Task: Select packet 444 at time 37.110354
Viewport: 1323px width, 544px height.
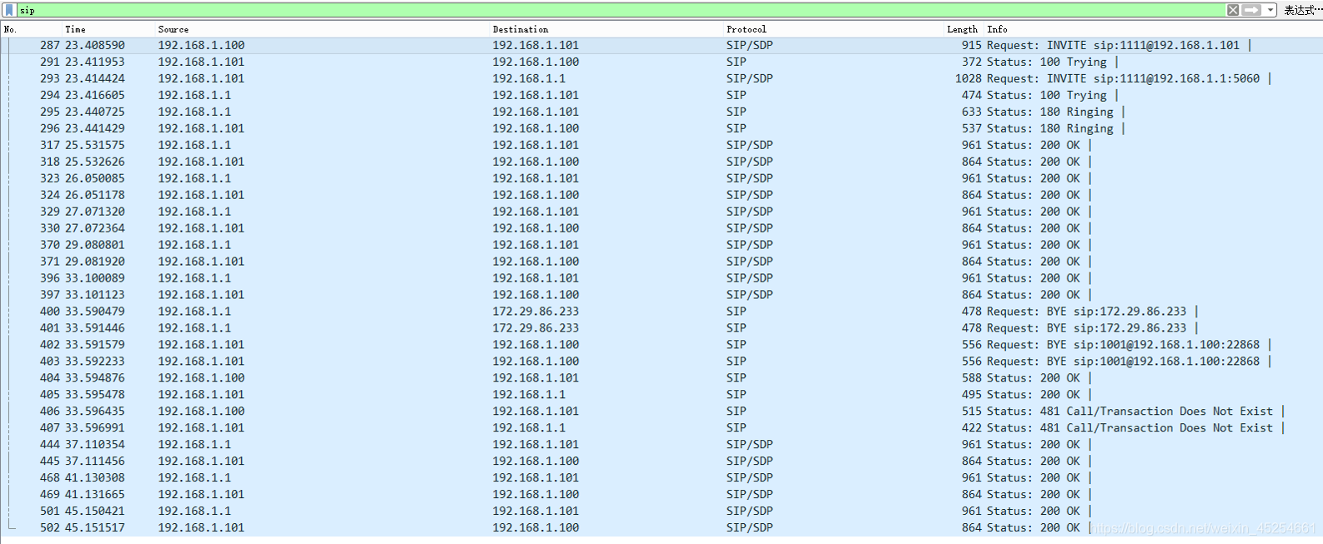Action: tap(661, 445)
